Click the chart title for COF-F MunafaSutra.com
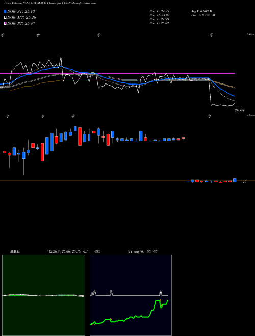The width and height of the screenshot is (255, 336). pyautogui.click(x=50, y=3)
